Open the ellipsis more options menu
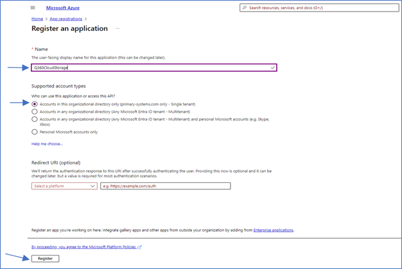Image resolution: width=402 pixels, height=269 pixels. pos(117,29)
